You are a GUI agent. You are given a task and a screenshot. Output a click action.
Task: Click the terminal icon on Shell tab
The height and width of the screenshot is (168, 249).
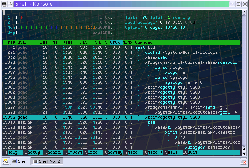[x=14, y=161]
